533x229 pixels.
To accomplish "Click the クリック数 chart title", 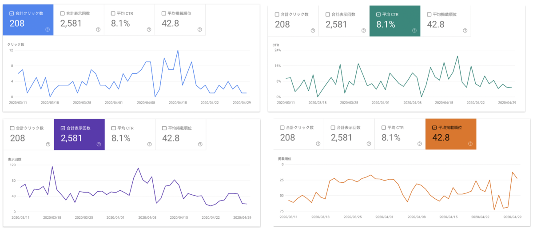I will pyautogui.click(x=15, y=44).
